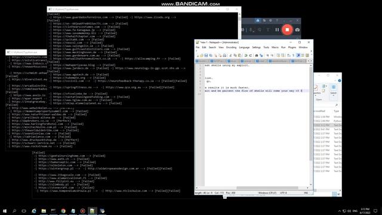The width and height of the screenshot is (382, 215).
Task: Pause the Bandicam recording
Action: (x=277, y=30)
